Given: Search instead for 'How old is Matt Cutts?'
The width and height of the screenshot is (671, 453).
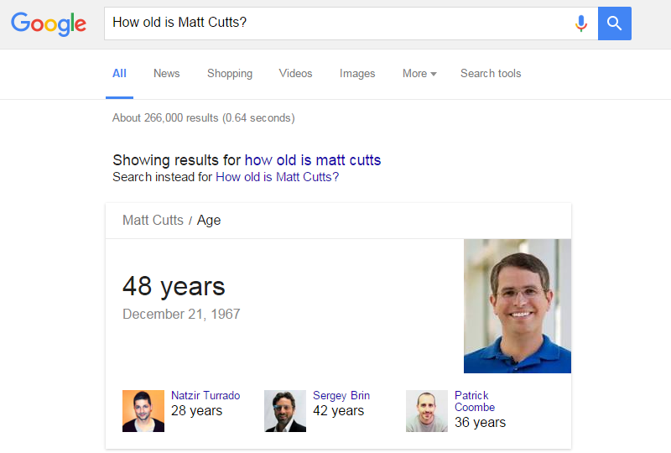Looking at the screenshot, I should pyautogui.click(x=277, y=177).
